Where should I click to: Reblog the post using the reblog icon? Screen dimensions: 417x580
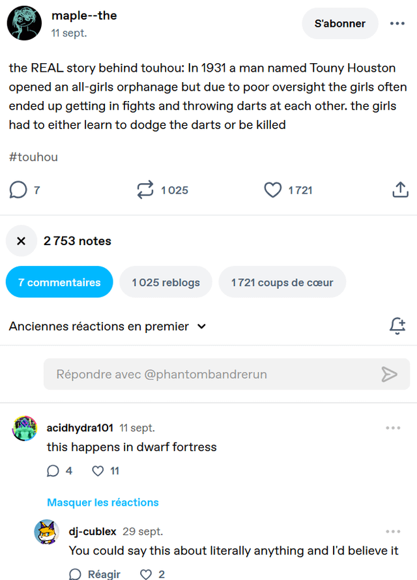(145, 190)
